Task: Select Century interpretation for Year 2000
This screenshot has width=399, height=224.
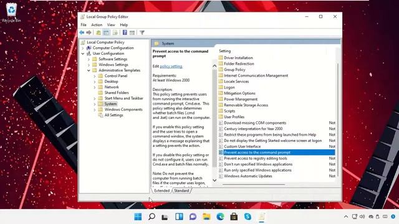Action: click(253, 129)
